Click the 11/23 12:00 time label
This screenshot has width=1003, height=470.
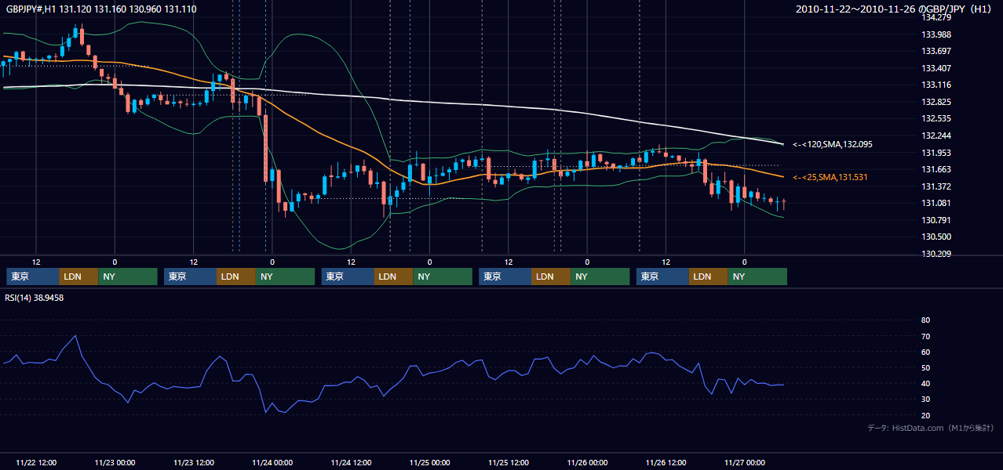194,462
